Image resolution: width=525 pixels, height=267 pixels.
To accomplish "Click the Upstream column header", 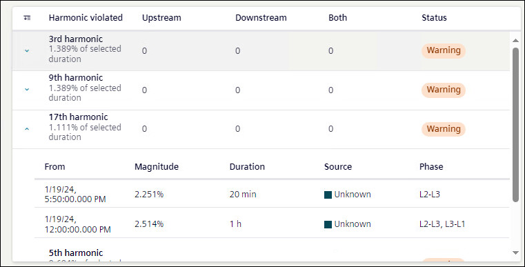I will [161, 18].
